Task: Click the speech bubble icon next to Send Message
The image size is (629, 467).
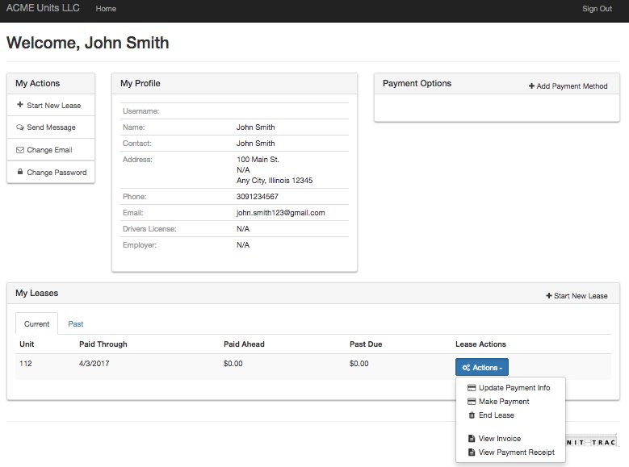Action: (x=19, y=127)
